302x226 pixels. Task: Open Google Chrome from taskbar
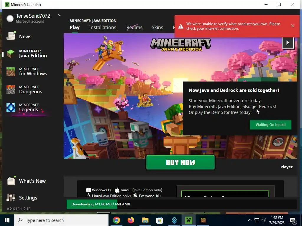(116, 220)
